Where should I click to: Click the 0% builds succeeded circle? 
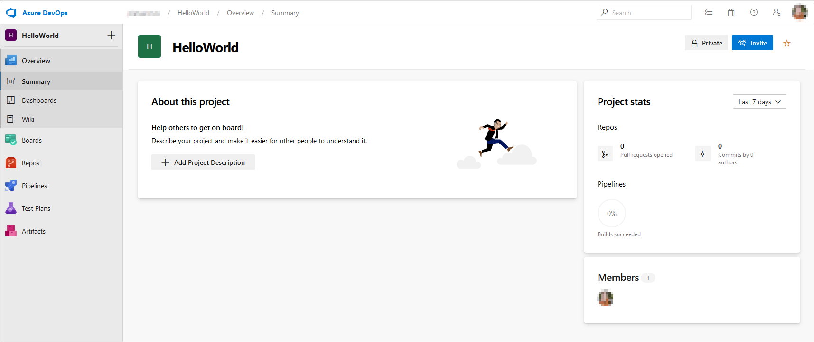(x=612, y=213)
